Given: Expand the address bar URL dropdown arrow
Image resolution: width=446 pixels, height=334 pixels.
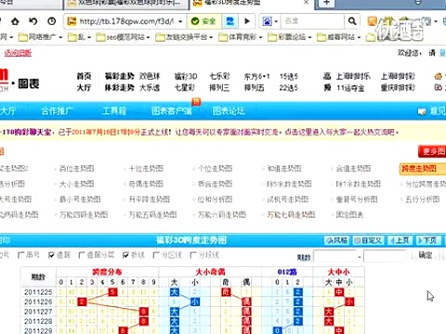Looking at the screenshot, I should [180, 21].
